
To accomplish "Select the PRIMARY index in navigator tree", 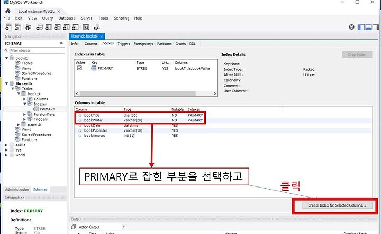I will tap(47, 109).
